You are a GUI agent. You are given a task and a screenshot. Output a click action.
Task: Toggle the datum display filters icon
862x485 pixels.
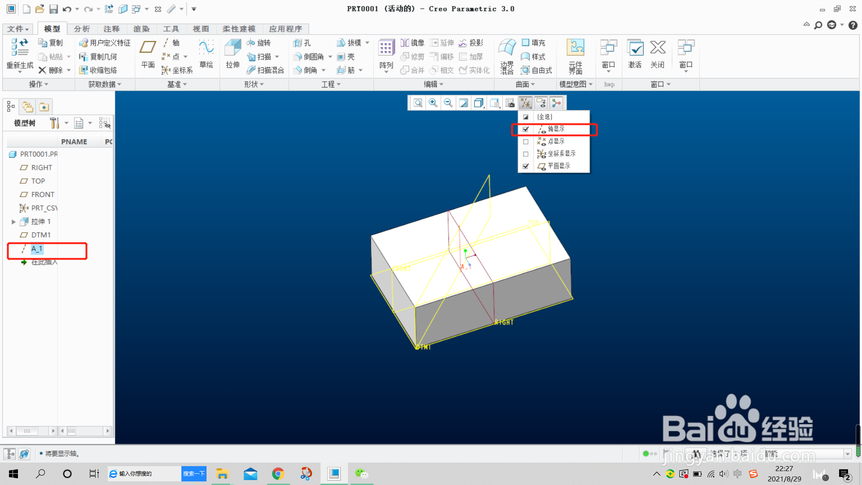(525, 103)
